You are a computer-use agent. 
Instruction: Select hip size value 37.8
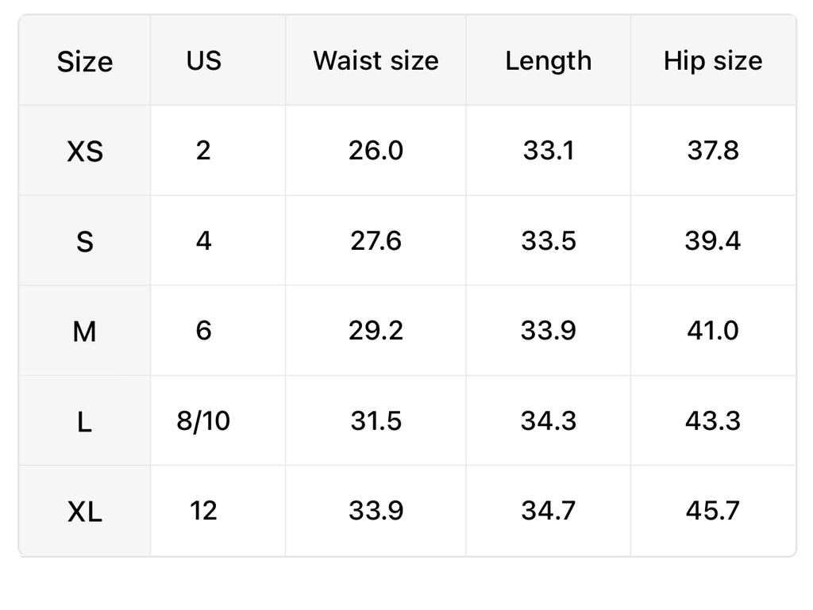click(713, 150)
